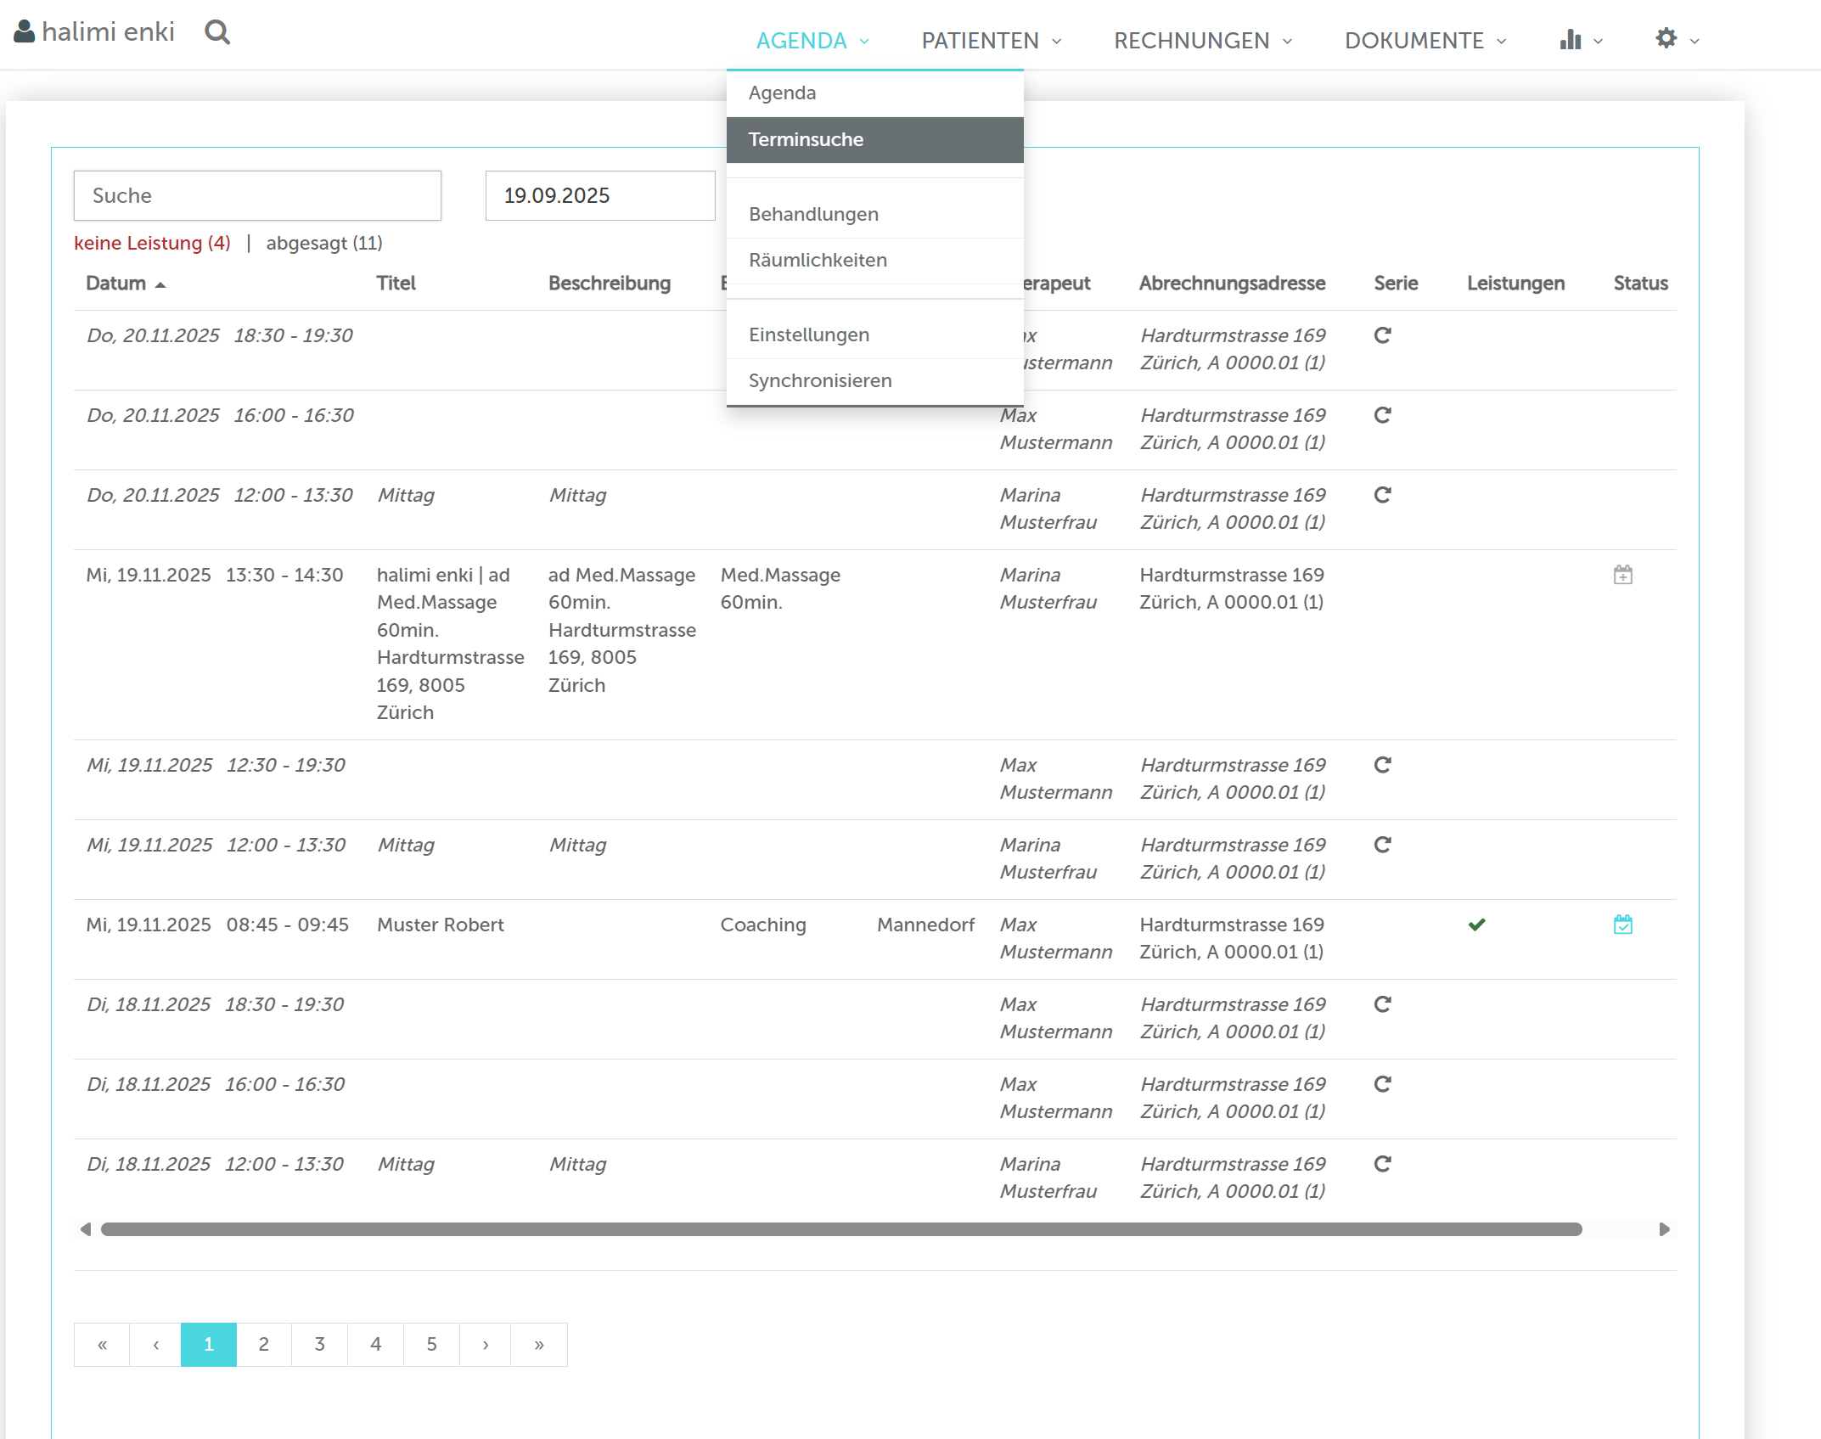
Task: Click green checkmark in Muster Robert row
Action: click(x=1476, y=925)
